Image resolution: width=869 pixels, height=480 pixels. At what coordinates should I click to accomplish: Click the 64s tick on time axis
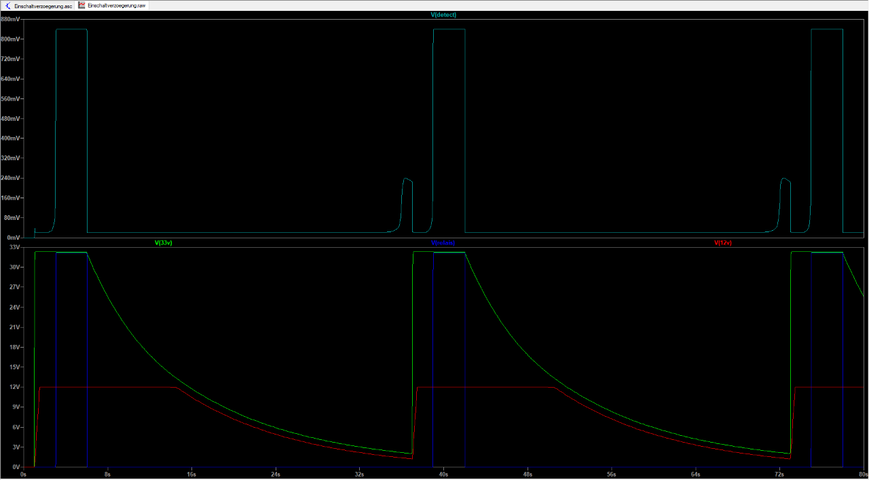tap(695, 474)
